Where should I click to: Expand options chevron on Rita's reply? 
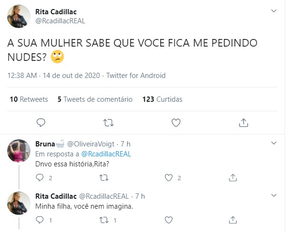[x=274, y=195]
